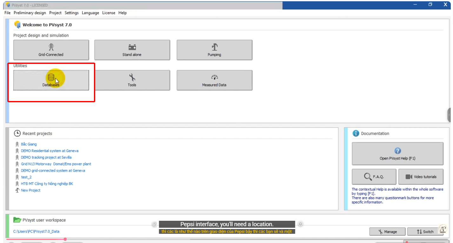Screen dimensions: 453x243
Task: Click the Vietnamese yellow subtitle line
Action: point(227,231)
